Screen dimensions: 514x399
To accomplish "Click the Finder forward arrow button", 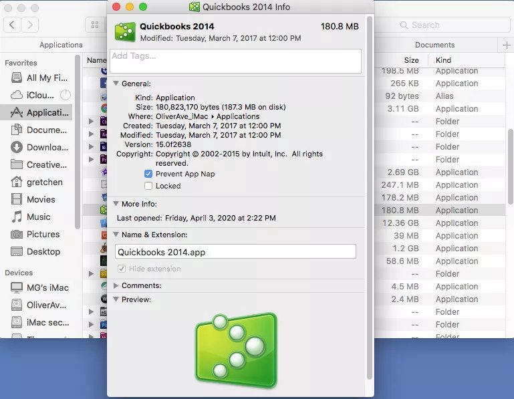I will (x=30, y=25).
